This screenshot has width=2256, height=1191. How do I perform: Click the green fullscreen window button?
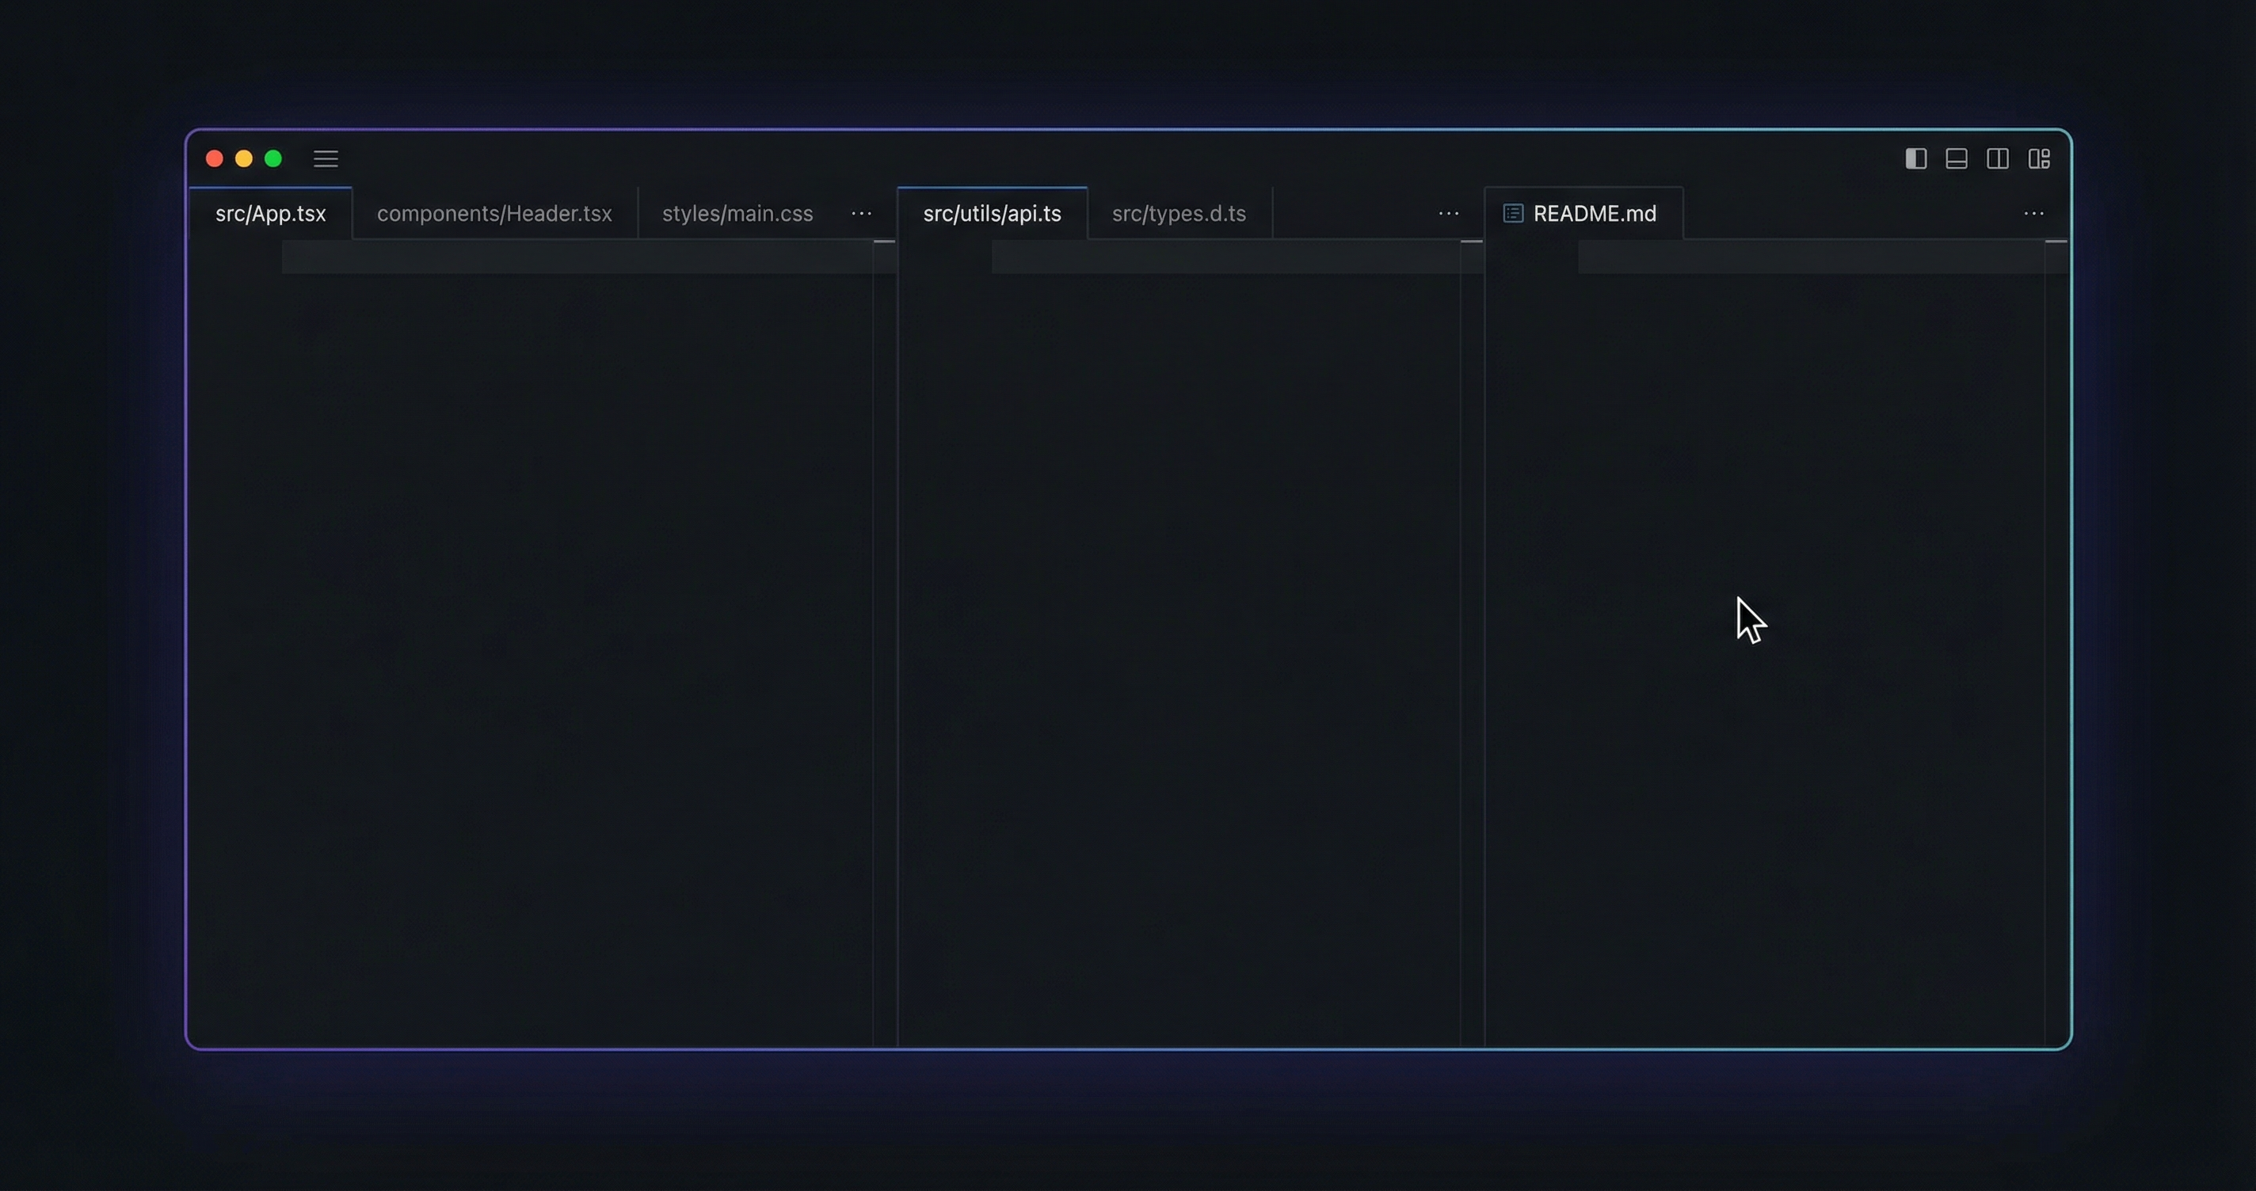click(x=273, y=158)
